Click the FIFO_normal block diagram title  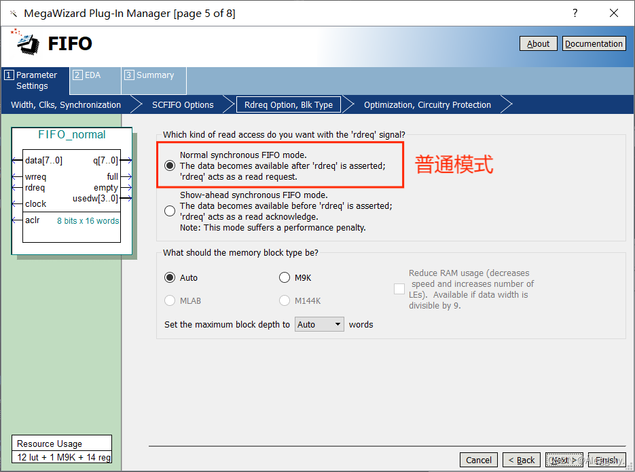(72, 134)
